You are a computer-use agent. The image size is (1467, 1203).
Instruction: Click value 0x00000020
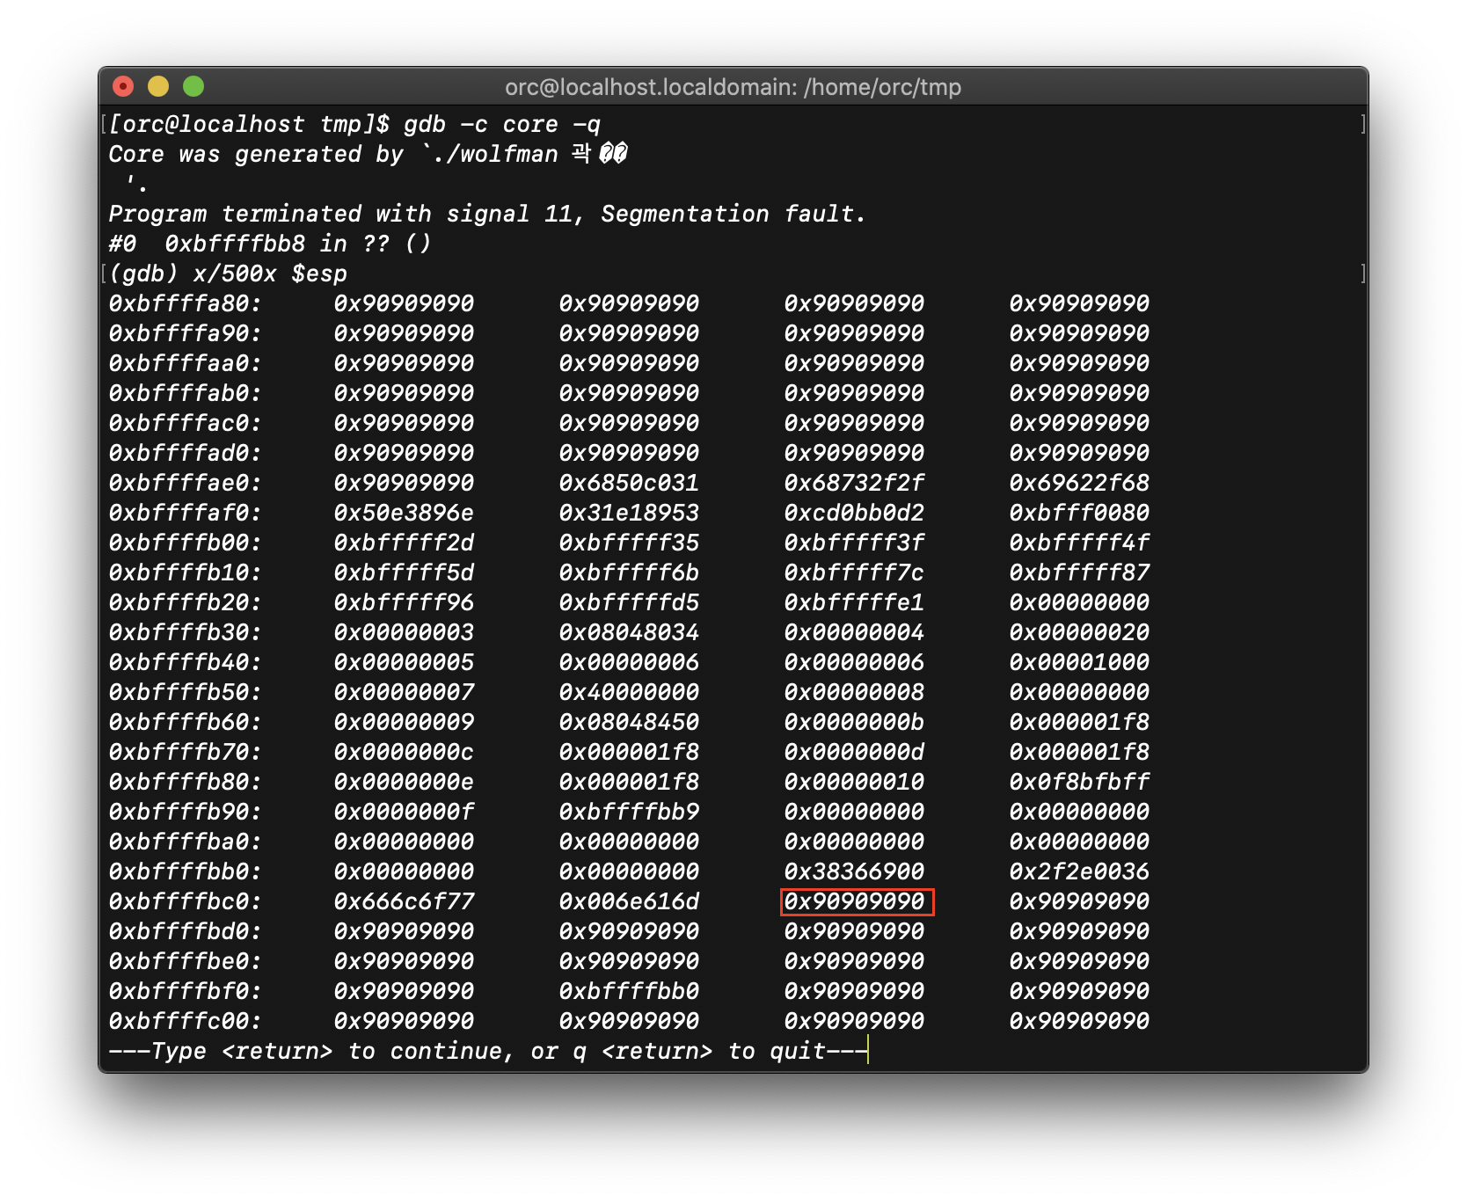click(1079, 633)
